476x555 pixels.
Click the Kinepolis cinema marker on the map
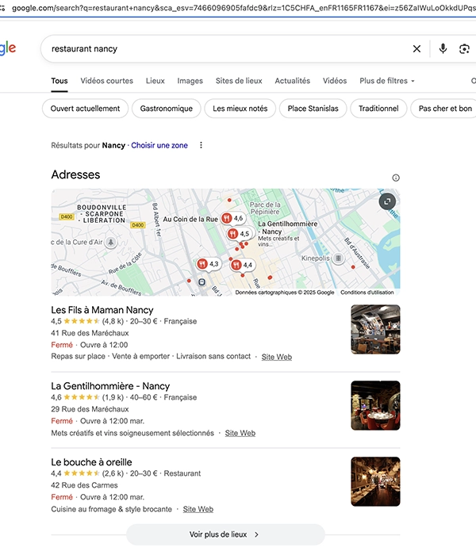(339, 258)
